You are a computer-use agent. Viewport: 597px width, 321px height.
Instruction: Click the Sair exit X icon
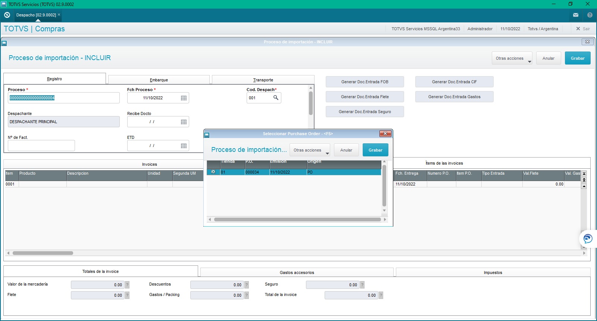pos(578,29)
